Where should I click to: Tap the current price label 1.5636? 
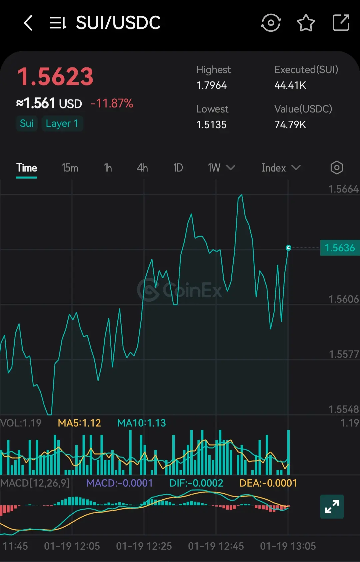[x=340, y=248]
